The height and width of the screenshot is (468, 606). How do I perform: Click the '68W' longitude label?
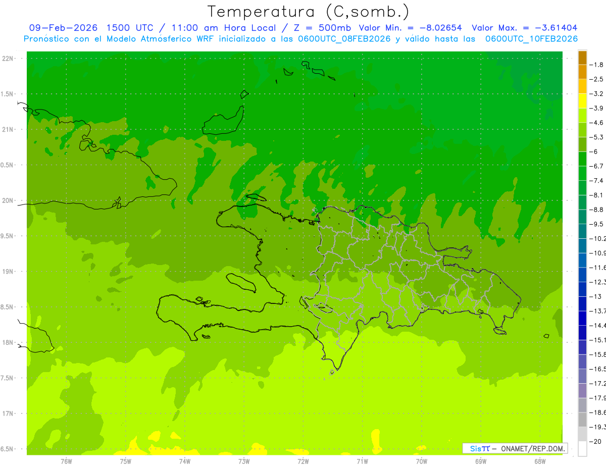point(540,460)
